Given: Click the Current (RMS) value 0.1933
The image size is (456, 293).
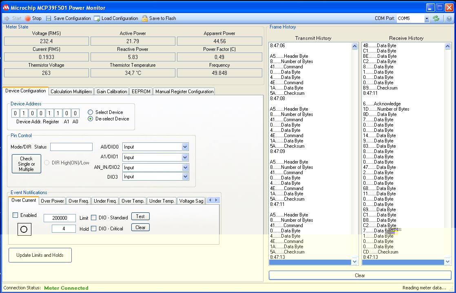Looking at the screenshot, I should [x=46, y=57].
